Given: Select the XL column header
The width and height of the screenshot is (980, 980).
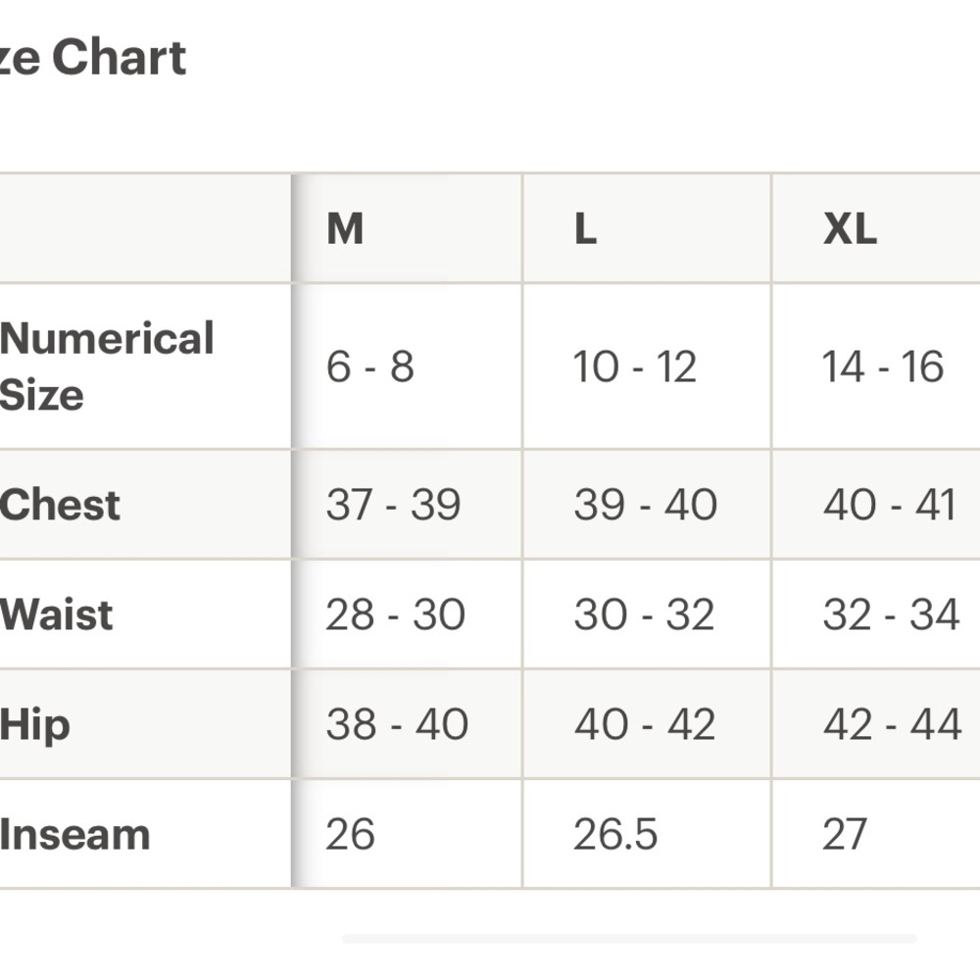Looking at the screenshot, I should click(850, 229).
